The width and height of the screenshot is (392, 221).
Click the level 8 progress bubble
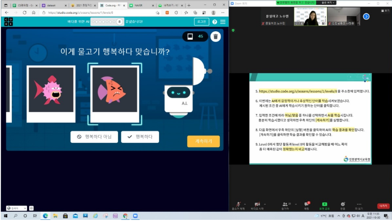(119, 22)
